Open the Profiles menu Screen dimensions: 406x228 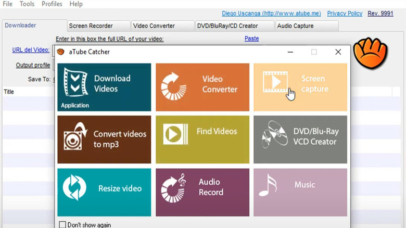tap(52, 4)
